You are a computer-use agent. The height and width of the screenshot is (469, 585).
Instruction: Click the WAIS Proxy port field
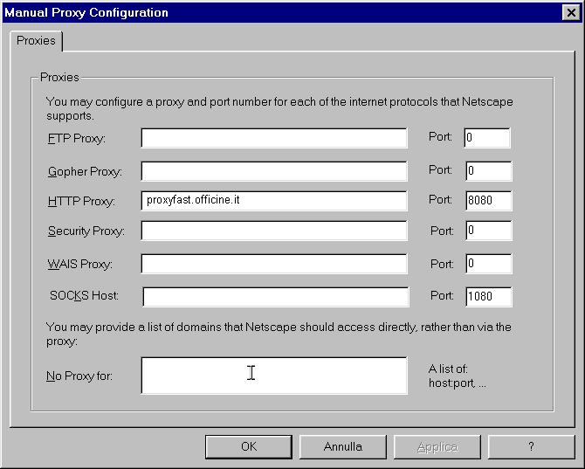click(x=487, y=264)
